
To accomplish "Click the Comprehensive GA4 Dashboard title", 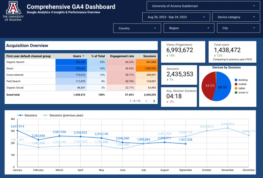I will click(x=71, y=7).
